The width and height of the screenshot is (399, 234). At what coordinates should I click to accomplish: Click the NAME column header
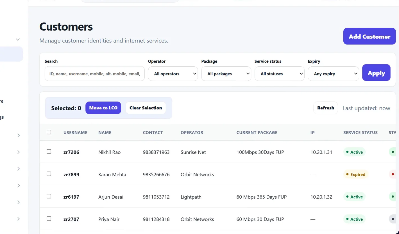pos(105,132)
